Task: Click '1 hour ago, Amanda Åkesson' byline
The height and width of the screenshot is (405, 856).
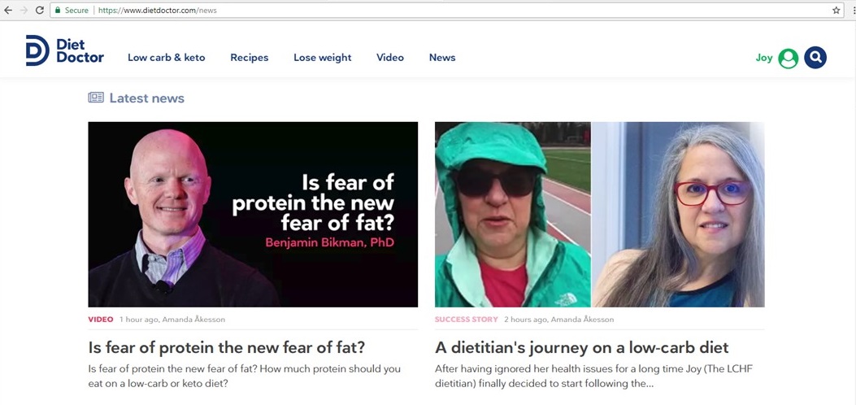Action: (172, 320)
